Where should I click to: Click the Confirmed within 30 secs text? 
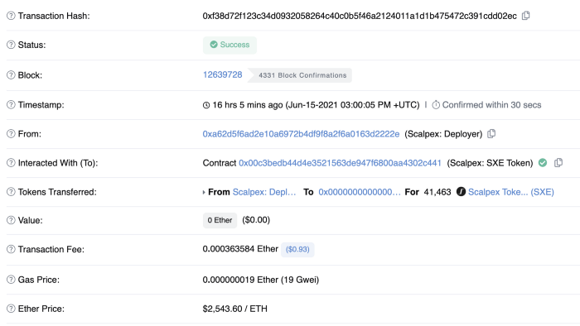[x=491, y=105]
